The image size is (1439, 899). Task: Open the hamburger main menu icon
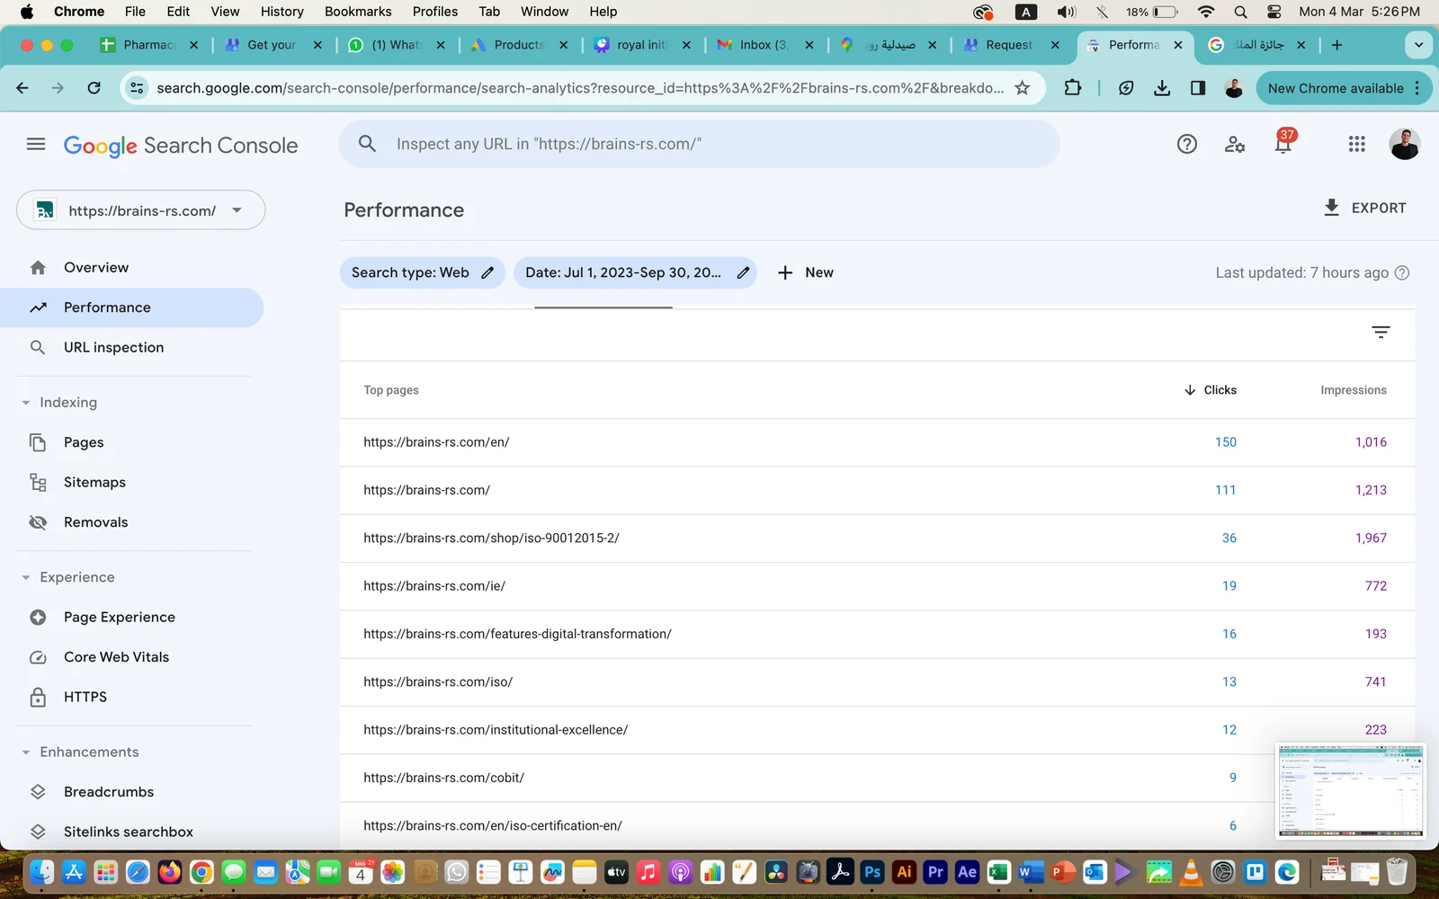pos(36,144)
